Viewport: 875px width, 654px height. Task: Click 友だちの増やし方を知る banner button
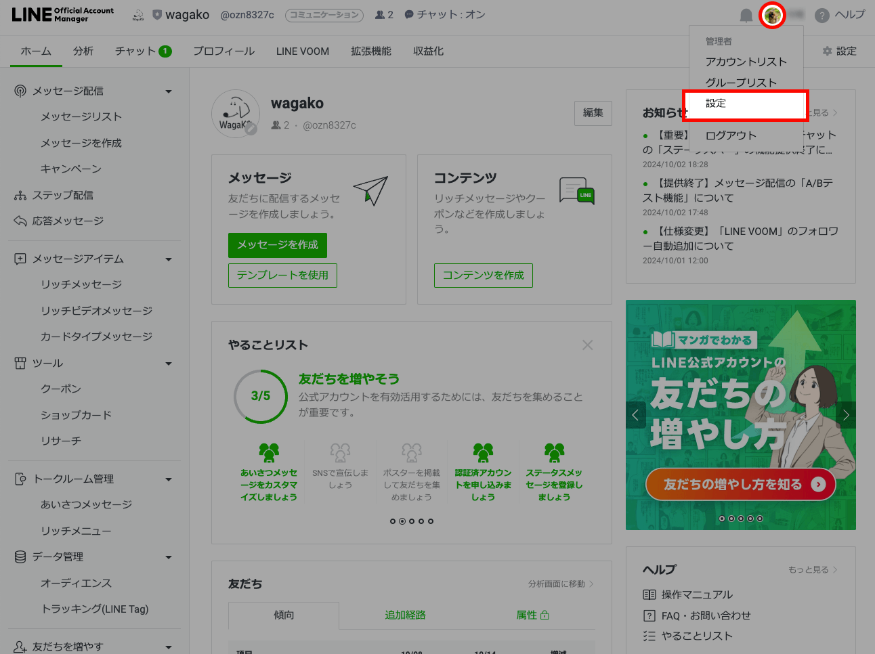[741, 484]
